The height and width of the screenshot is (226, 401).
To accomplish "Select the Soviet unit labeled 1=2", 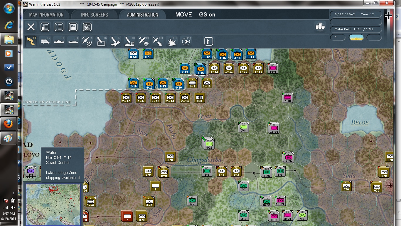I will [236, 171].
